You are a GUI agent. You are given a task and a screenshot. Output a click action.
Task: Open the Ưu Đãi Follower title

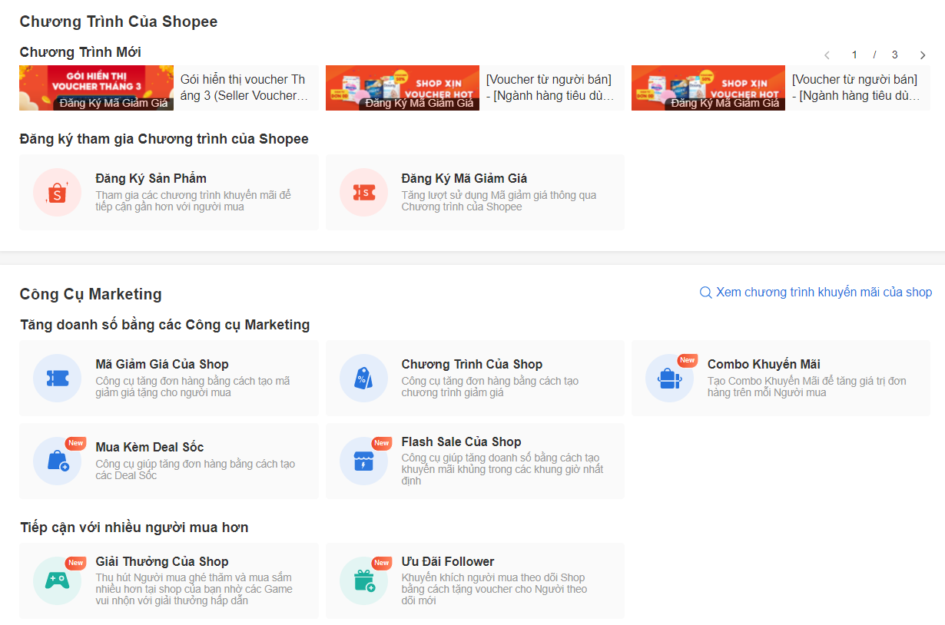(447, 561)
